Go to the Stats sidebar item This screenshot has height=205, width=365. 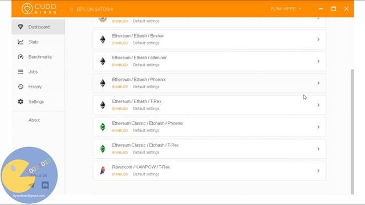(38, 42)
